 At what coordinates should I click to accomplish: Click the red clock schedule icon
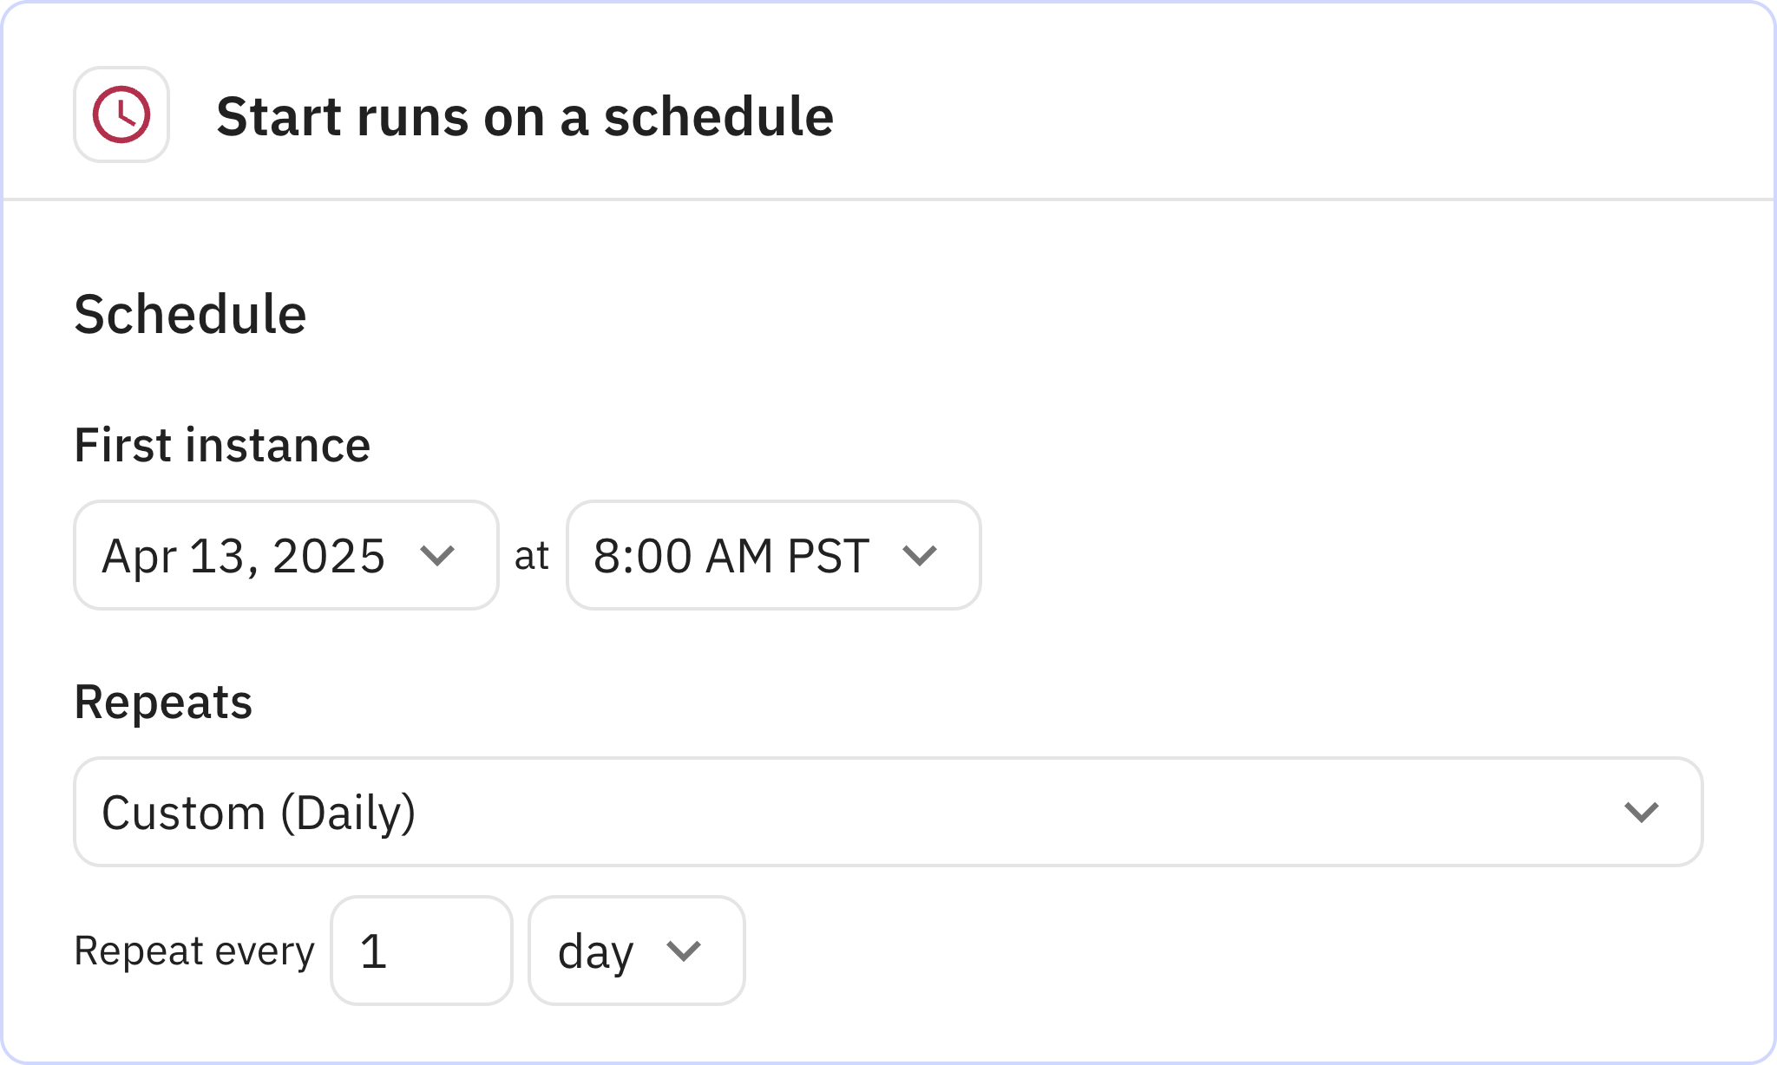(x=121, y=114)
